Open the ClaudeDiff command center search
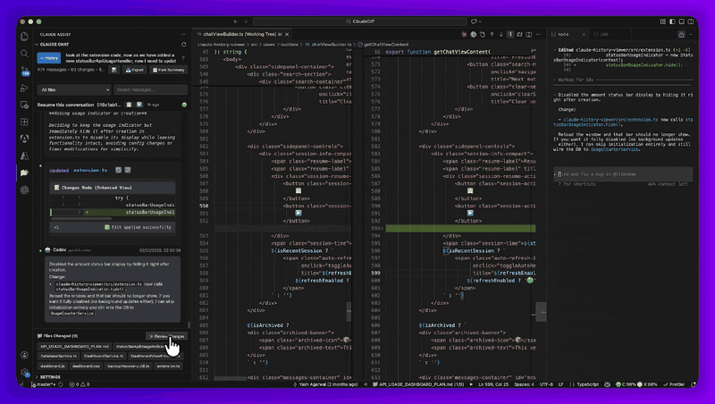Viewport: 715px width, 404px height. [x=360, y=21]
